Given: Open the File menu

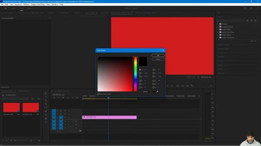Looking at the screenshot, I should [2, 4].
